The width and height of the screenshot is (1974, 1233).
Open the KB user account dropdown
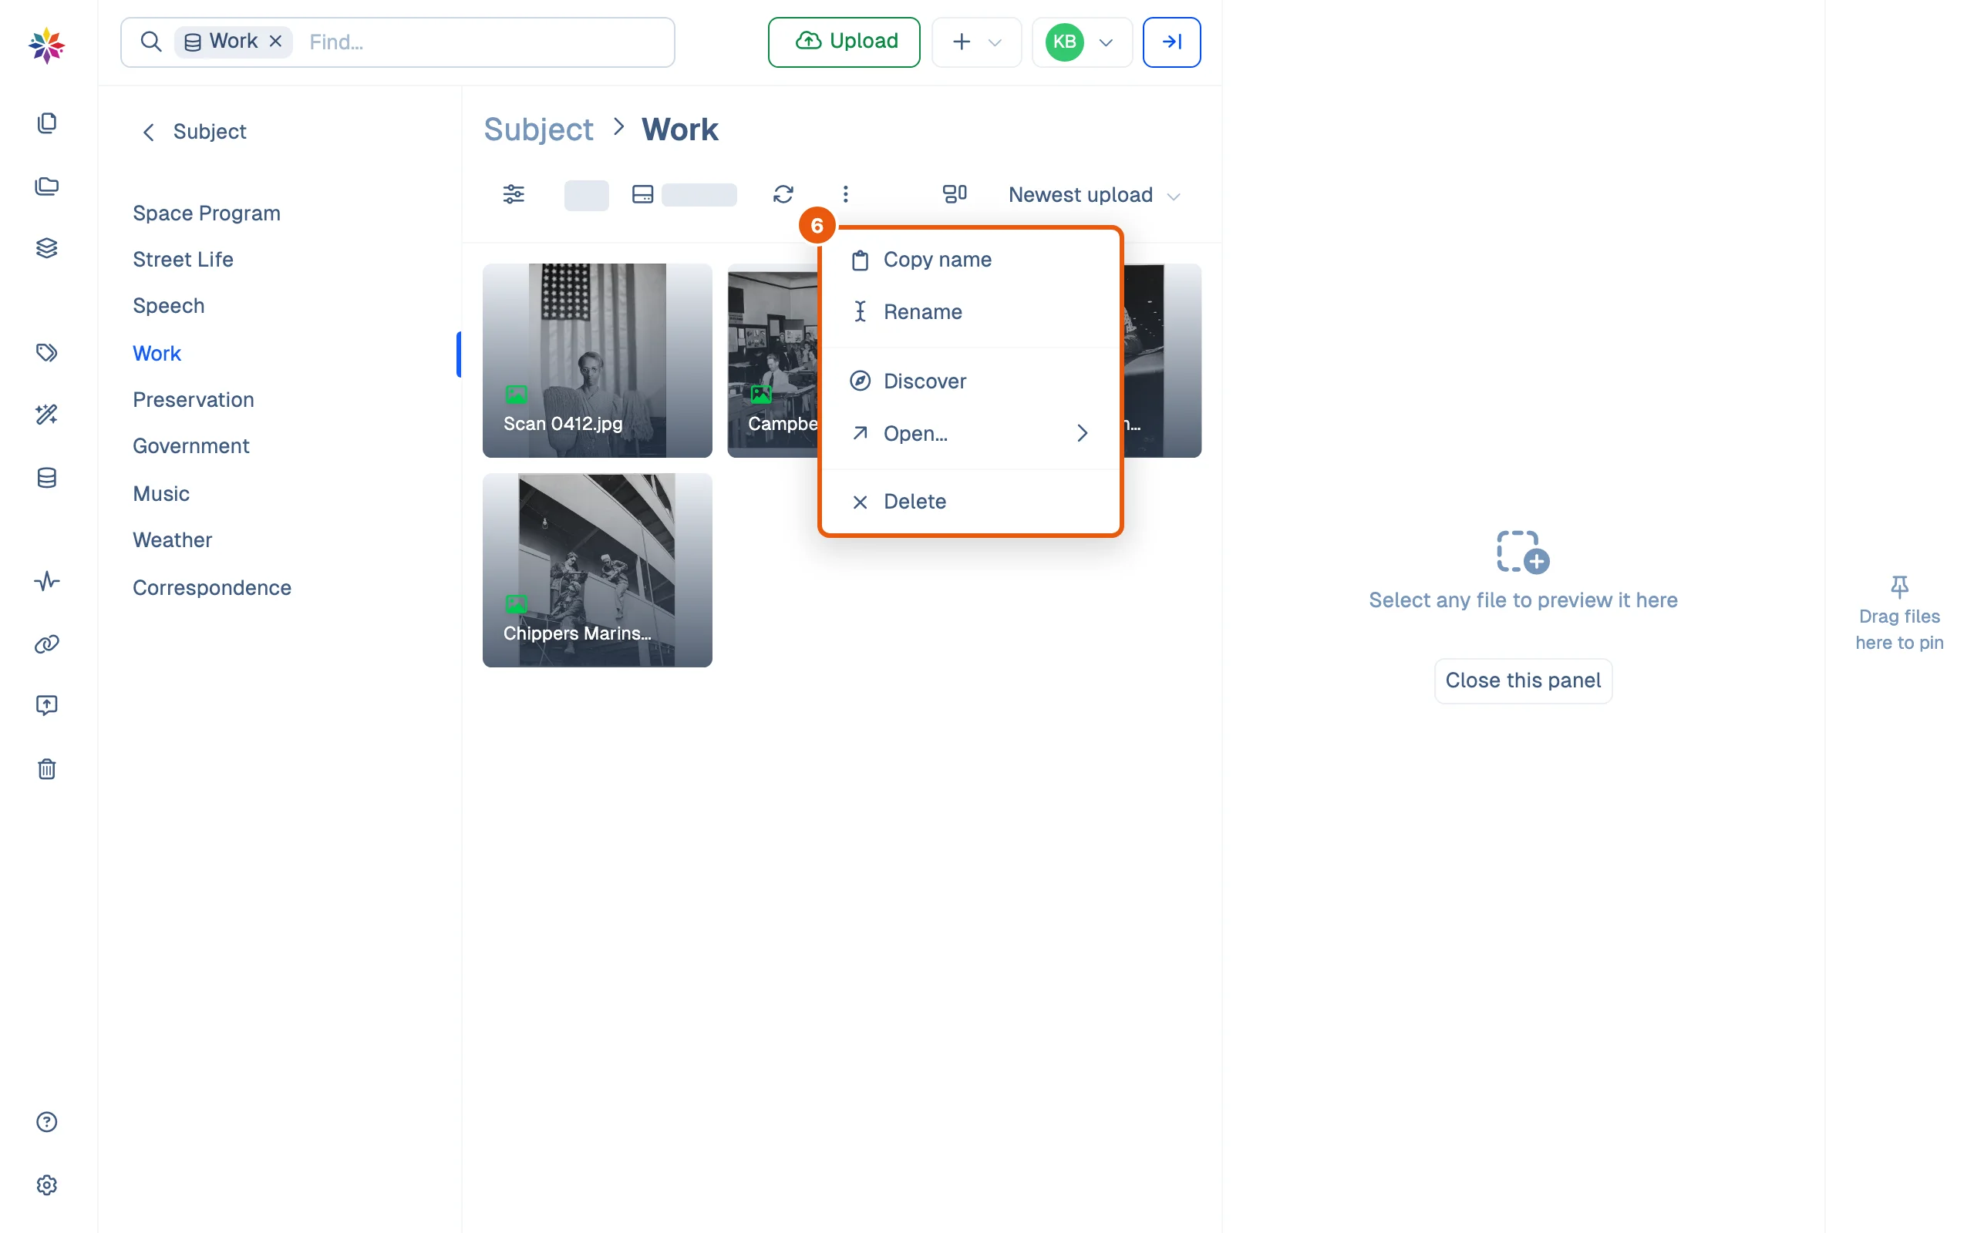tap(1082, 42)
